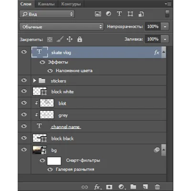Switch to the Каналы tab
This screenshot has height=191, width=191.
[46, 4]
